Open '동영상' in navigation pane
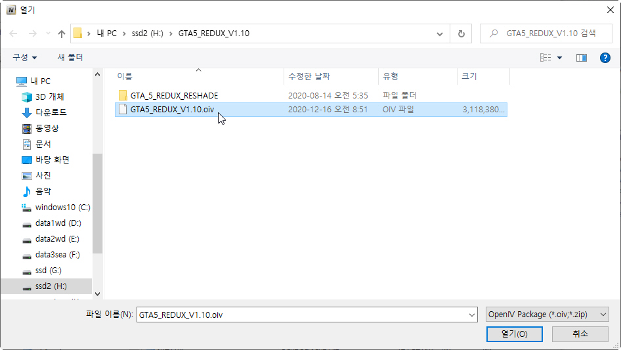This screenshot has height=350, width=621. point(47,129)
